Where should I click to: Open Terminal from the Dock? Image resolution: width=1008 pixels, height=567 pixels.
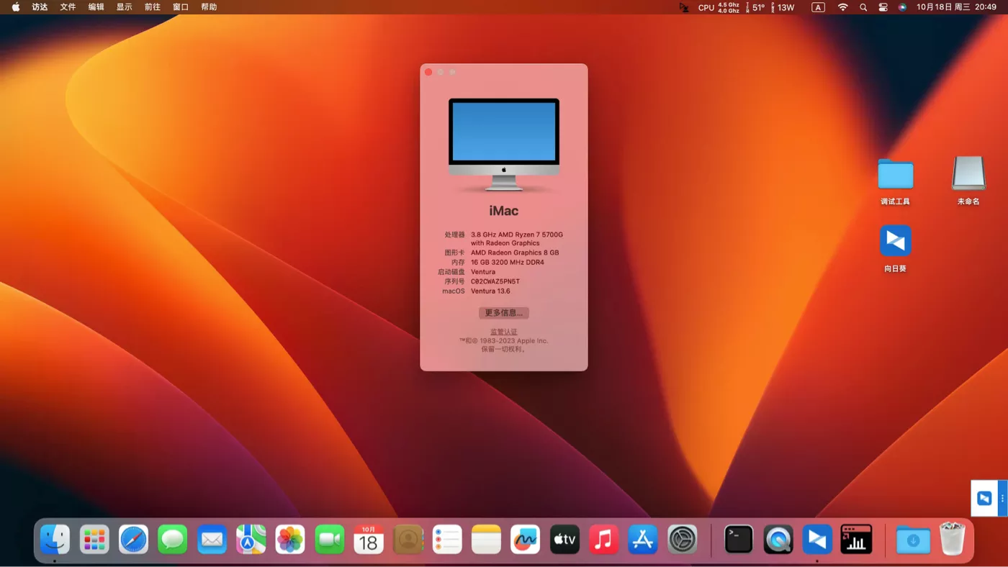click(x=738, y=539)
